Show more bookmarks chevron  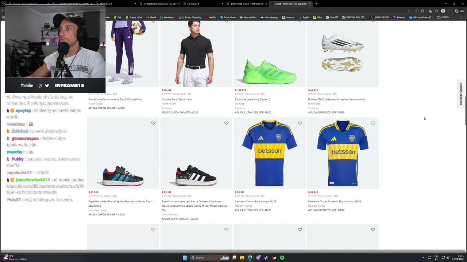point(460,17)
